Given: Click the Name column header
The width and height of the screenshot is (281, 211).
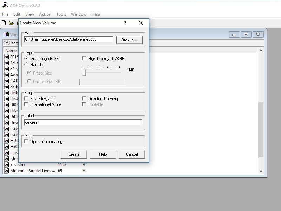Looking at the screenshot, I should [11, 51].
